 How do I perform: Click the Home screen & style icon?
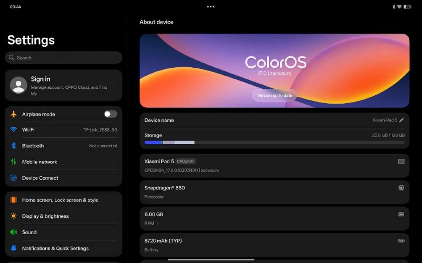(13, 200)
